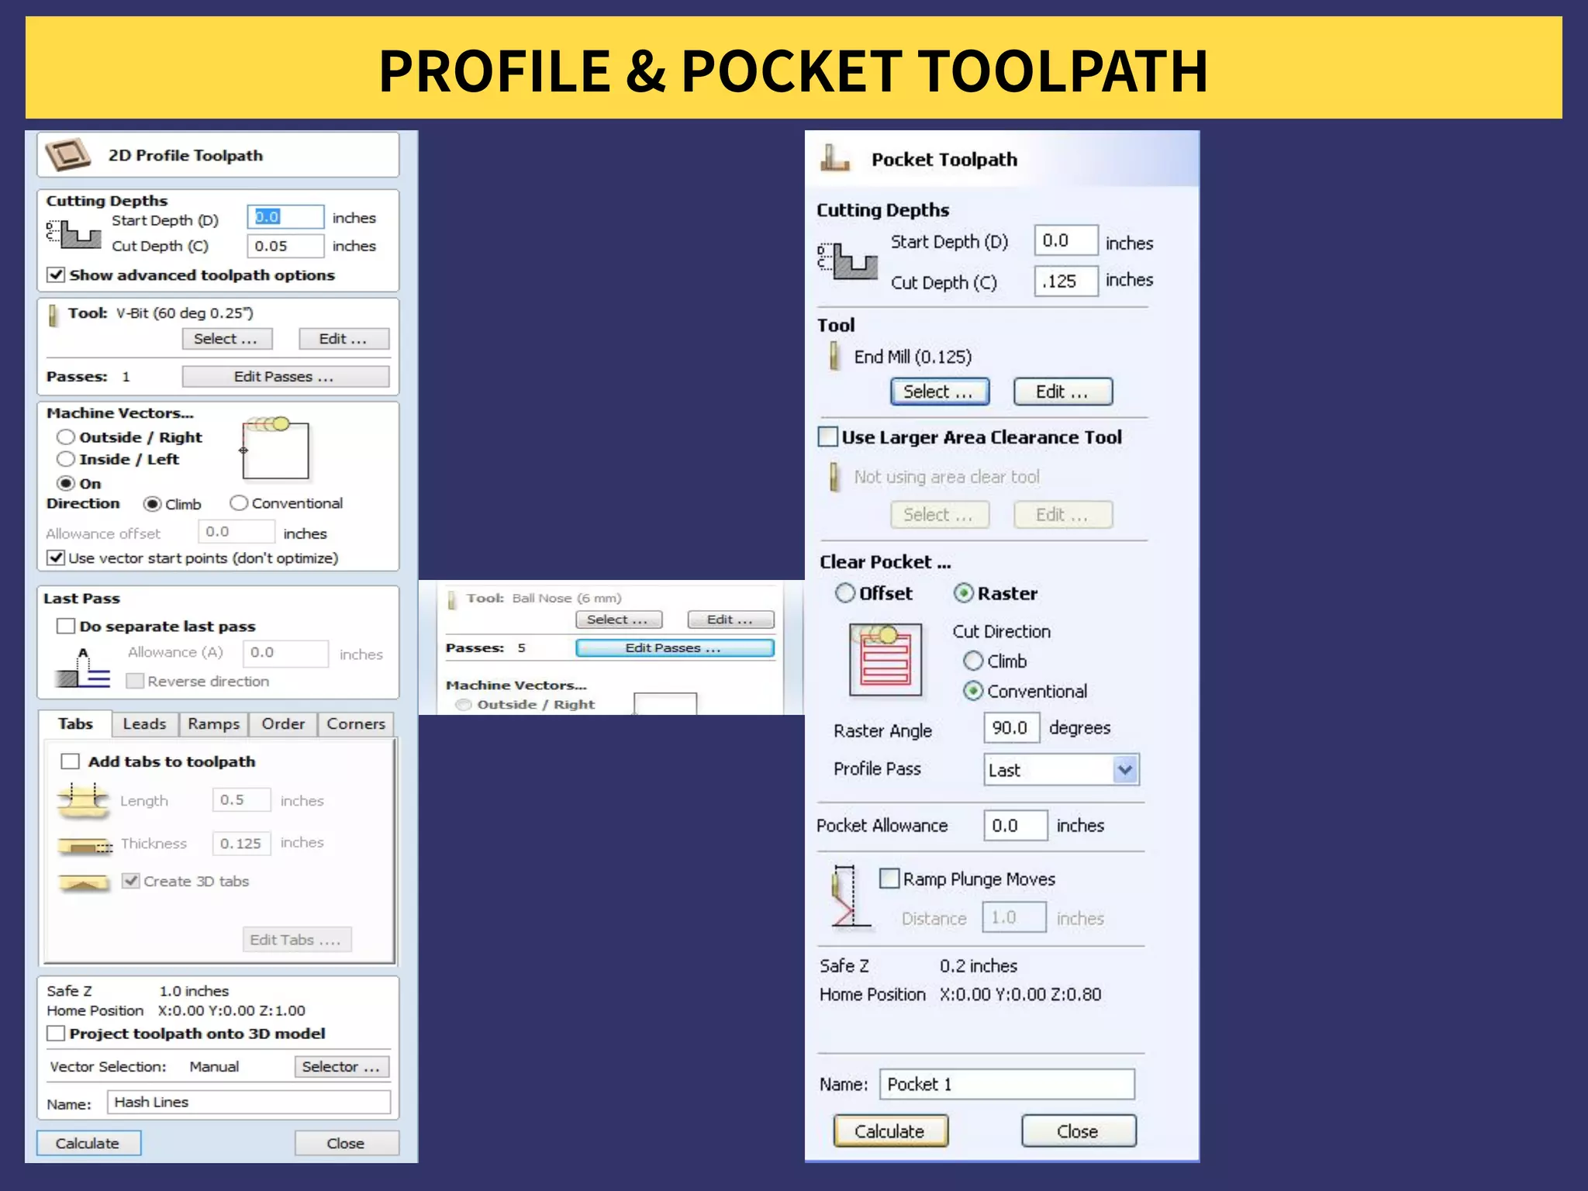This screenshot has width=1588, height=1191.
Task: Enable Use Larger Area Clearance Tool
Action: coord(829,437)
